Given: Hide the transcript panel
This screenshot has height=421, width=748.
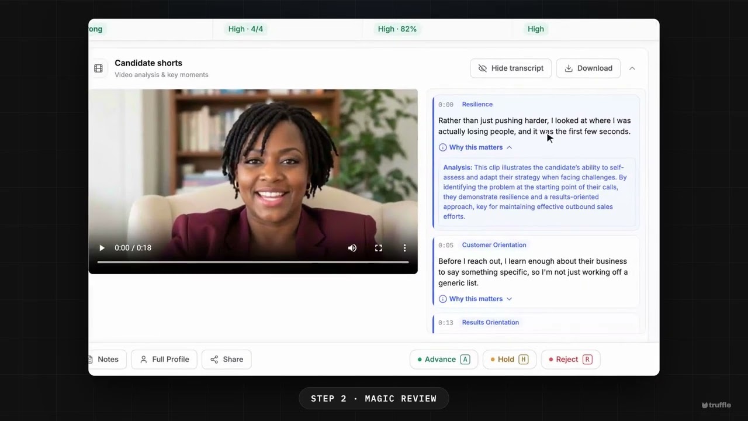Looking at the screenshot, I should click(511, 68).
